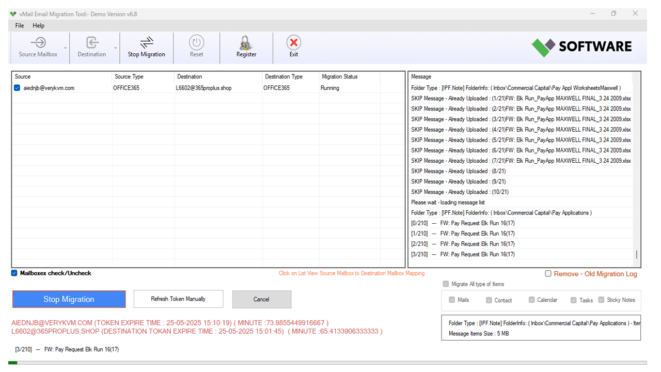Click the migration progress bar
This screenshot has height=372, width=661.
[x=327, y=363]
